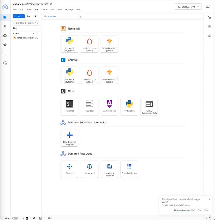This screenshot has height=220, width=215.
Task: Click the new folder icon
Action: click(28, 16)
